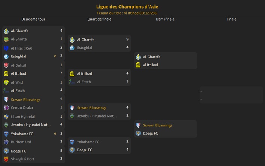Click Al-Fateh's crest in the quarter-final column
Screen dimensions: 265x166
[x=72, y=82]
